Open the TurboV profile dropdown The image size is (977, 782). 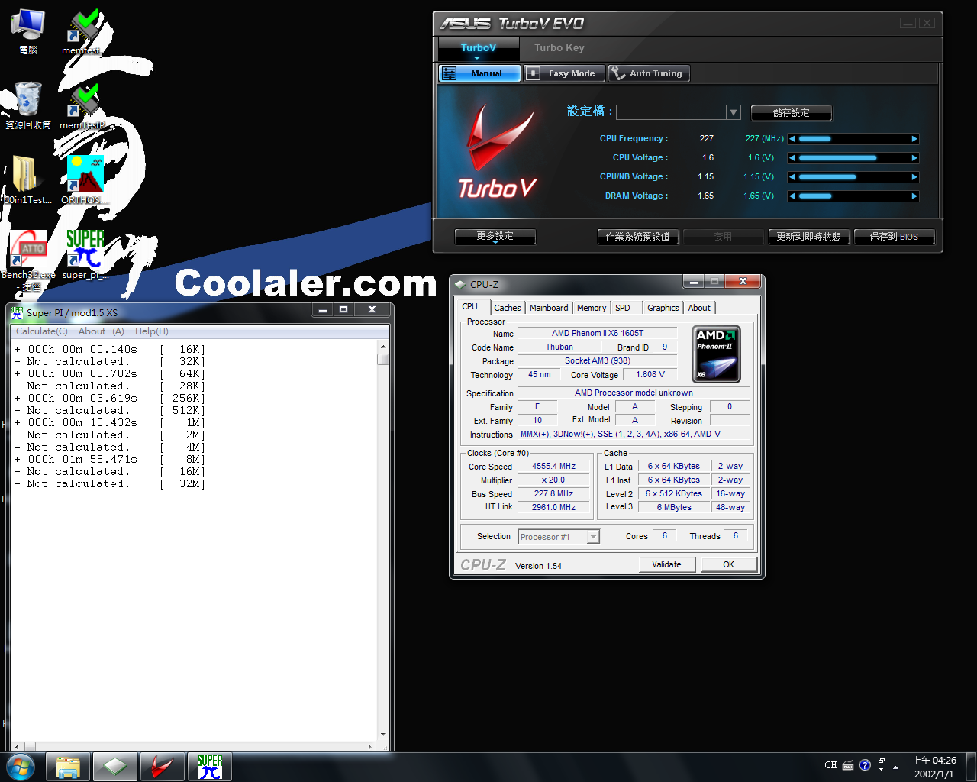click(734, 112)
